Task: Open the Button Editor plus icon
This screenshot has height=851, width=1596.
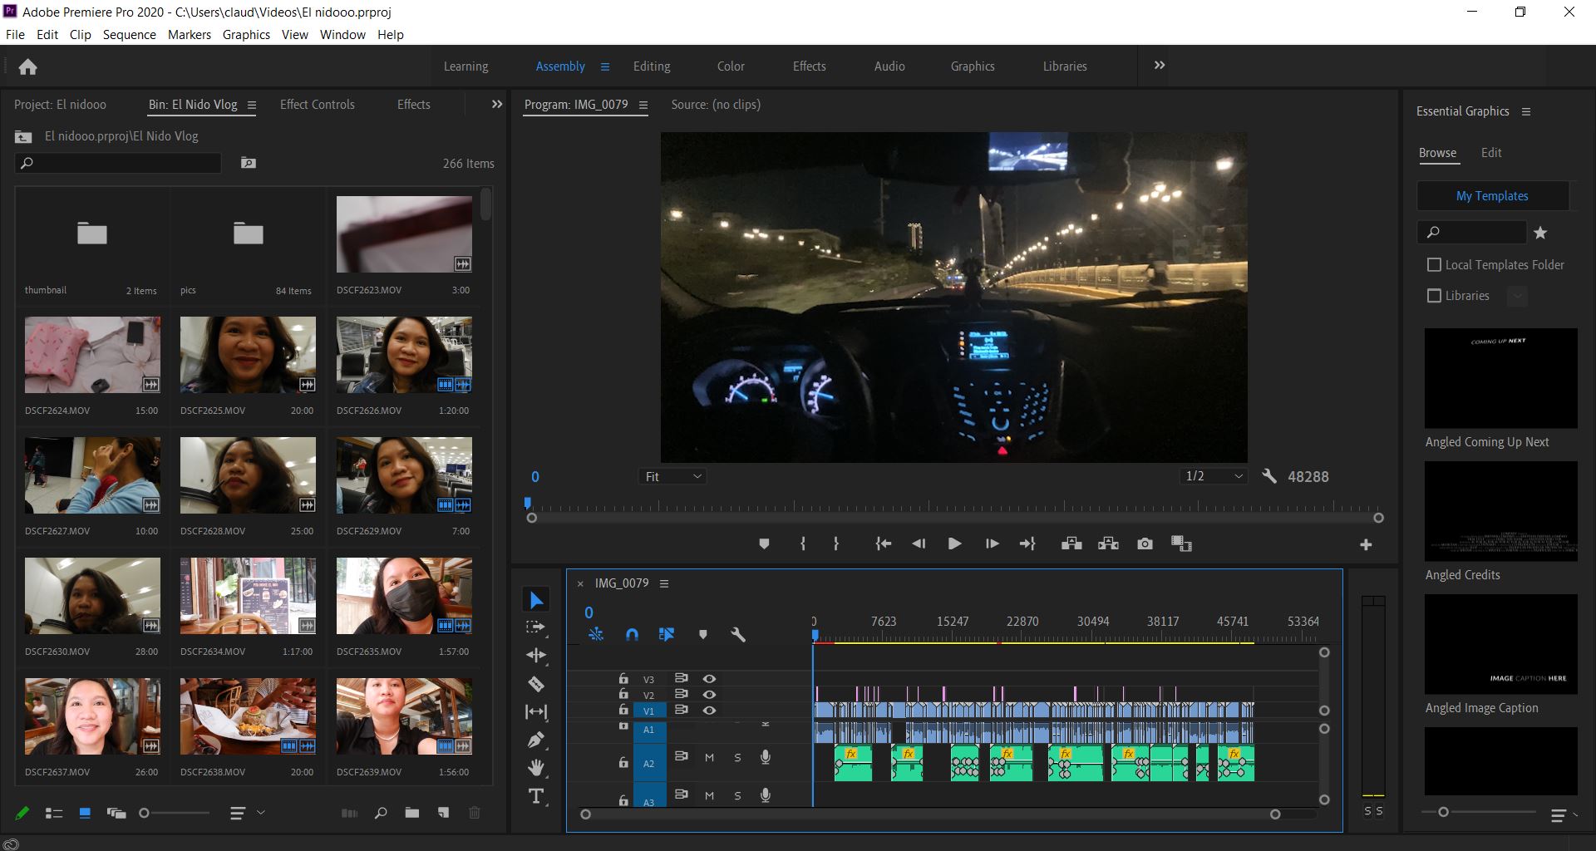Action: click(x=1365, y=544)
